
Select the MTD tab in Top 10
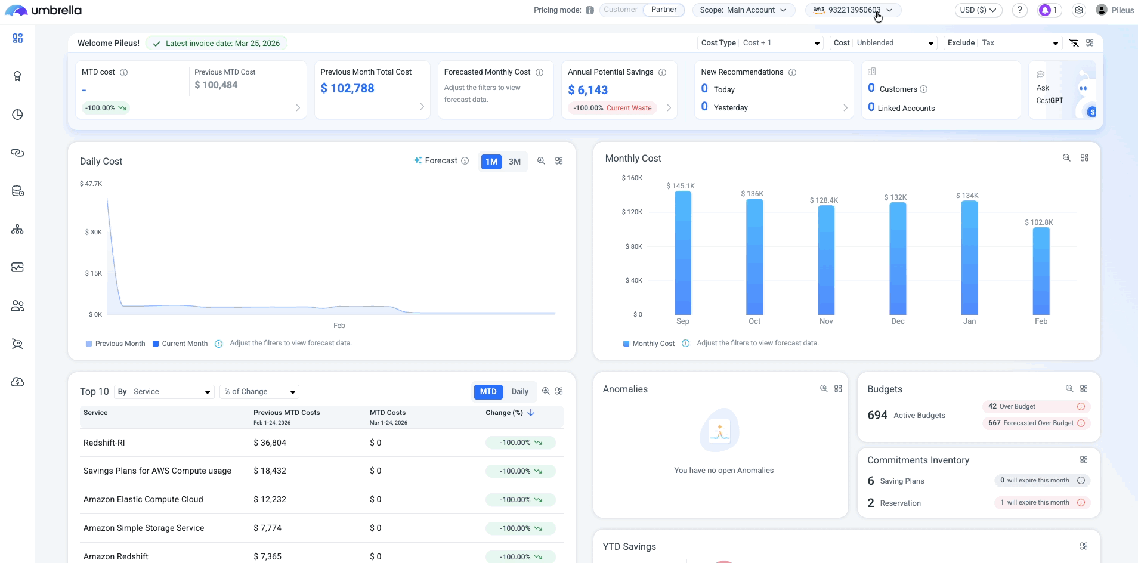click(488, 392)
